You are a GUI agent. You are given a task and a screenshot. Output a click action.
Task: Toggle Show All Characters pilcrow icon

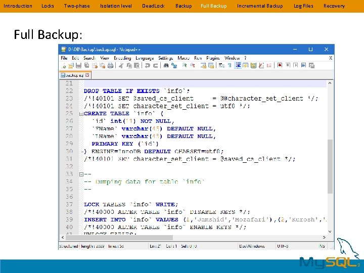[230, 65]
